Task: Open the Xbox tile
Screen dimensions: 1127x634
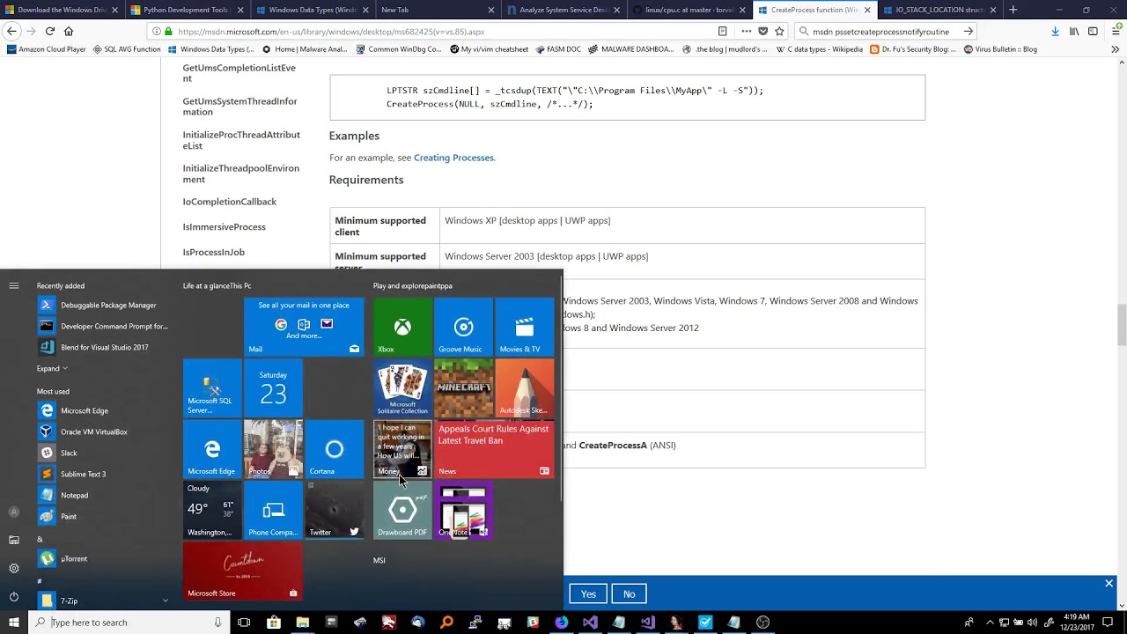Action: click(x=402, y=327)
